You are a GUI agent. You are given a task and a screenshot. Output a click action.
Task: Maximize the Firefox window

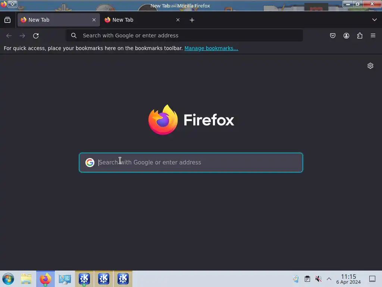coord(358,4)
